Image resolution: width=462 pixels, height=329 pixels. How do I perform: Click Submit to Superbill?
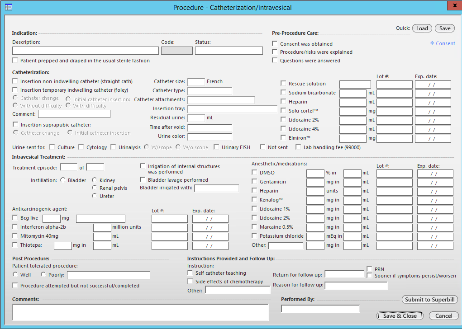(429, 300)
